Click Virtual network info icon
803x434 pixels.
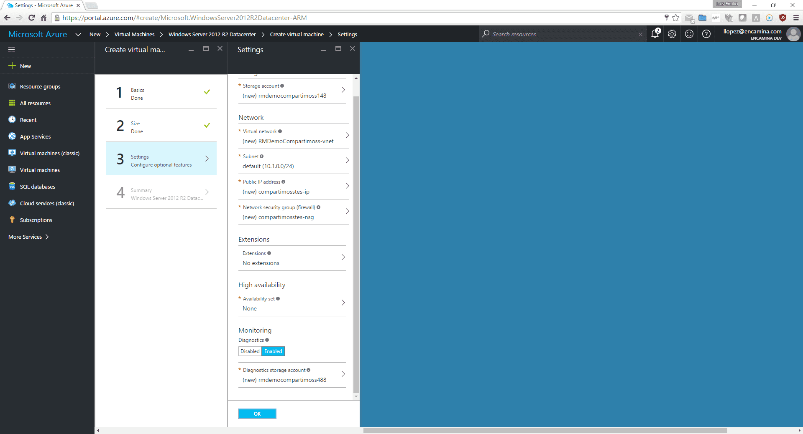tap(280, 131)
